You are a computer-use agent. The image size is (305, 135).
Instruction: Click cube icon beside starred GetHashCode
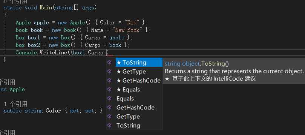click(109, 80)
